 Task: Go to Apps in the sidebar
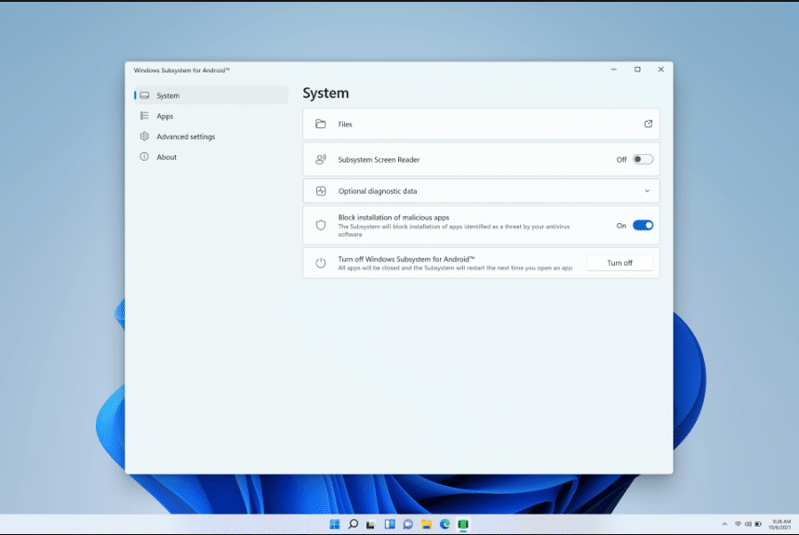click(165, 116)
